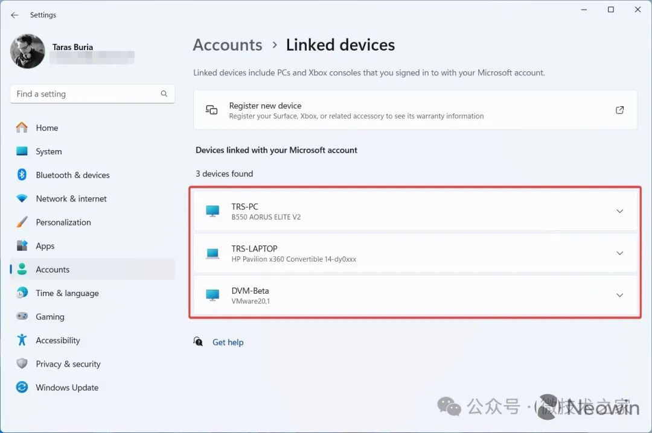Click the TRS-PC monitor icon
This screenshot has width=652, height=433.
[213, 211]
